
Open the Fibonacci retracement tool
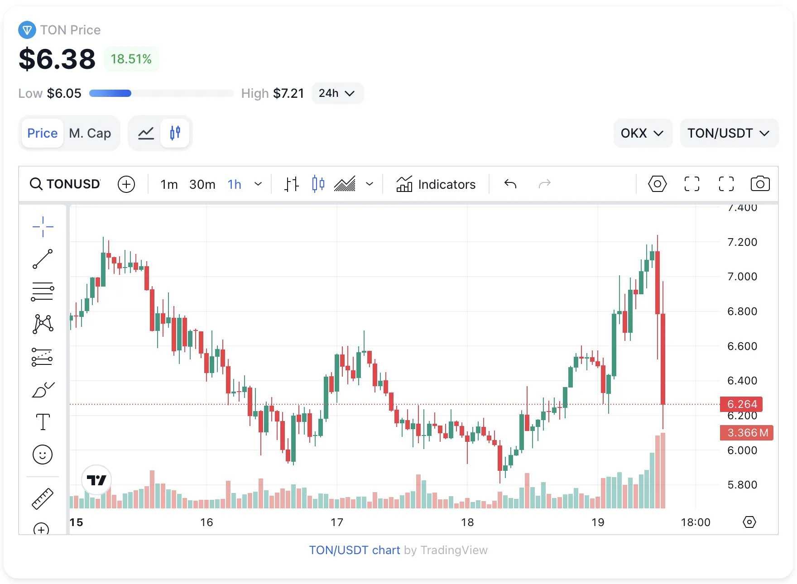(x=43, y=292)
